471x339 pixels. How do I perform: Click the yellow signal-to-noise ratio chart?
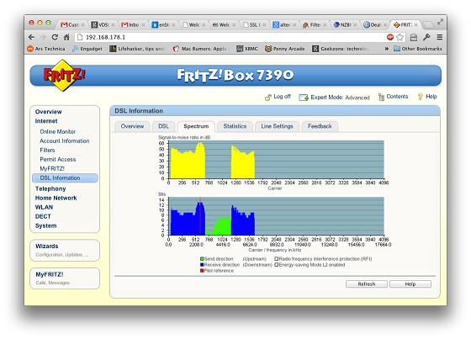[x=276, y=160]
